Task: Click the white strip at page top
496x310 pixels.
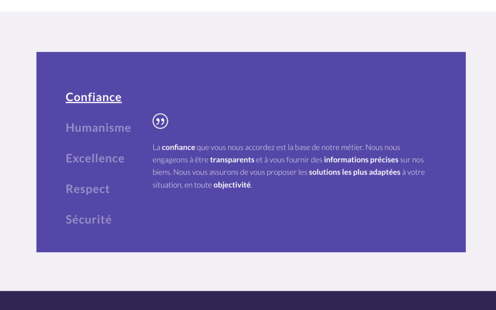Action: [x=248, y=6]
